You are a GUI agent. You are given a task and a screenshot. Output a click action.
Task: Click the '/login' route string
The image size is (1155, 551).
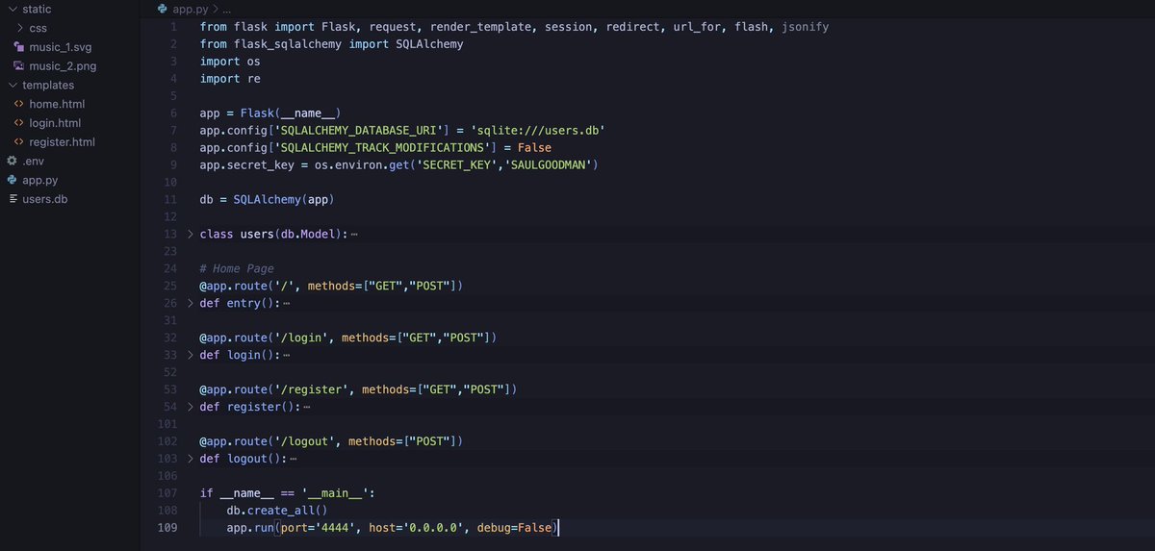304,338
